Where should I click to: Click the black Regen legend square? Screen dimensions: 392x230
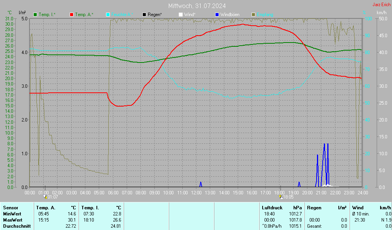point(144,15)
